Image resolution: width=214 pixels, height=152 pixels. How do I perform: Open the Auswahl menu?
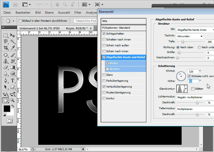(x=64, y=12)
